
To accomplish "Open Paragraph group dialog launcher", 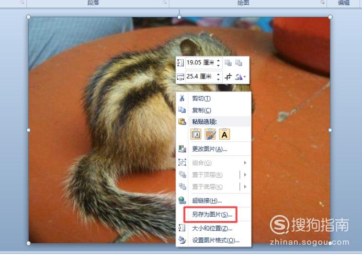I will coord(165,2).
